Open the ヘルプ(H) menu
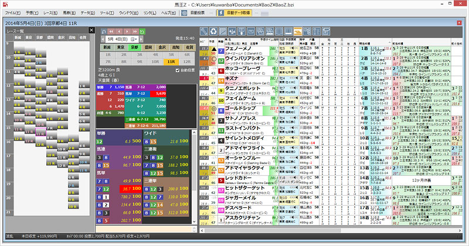The image size is (469, 246). [169, 13]
